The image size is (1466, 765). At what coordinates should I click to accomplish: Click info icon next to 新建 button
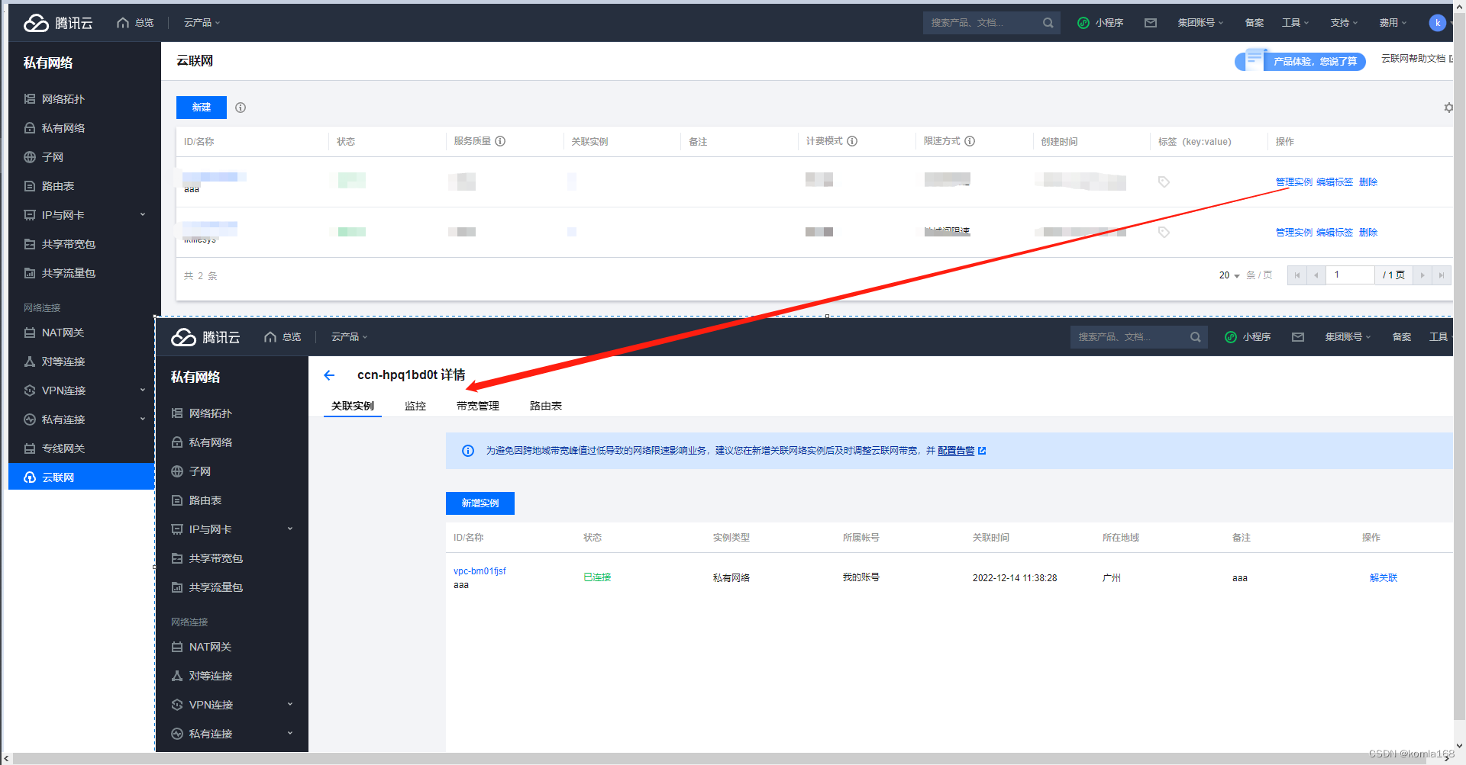point(241,108)
